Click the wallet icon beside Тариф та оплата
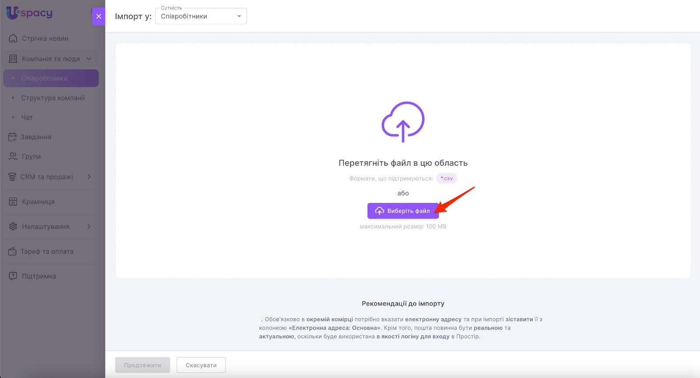 pos(12,251)
